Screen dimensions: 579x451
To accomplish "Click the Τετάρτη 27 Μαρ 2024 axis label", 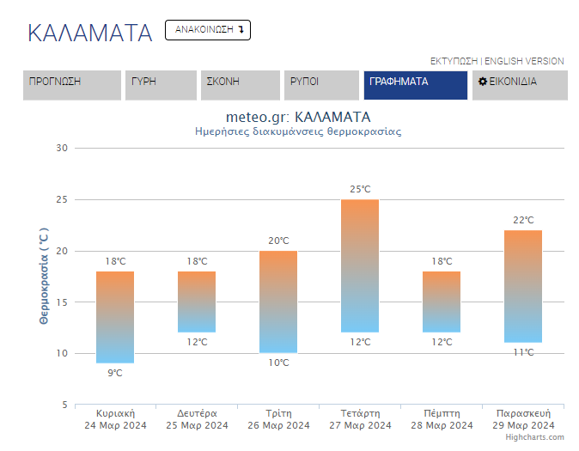I will [360, 419].
